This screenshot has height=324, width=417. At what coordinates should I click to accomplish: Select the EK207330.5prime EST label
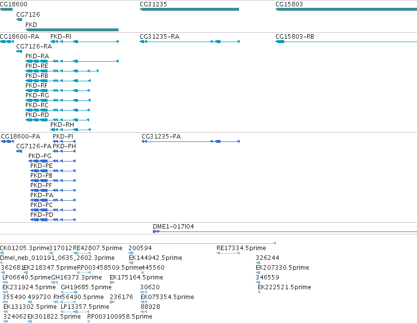tap(282, 268)
